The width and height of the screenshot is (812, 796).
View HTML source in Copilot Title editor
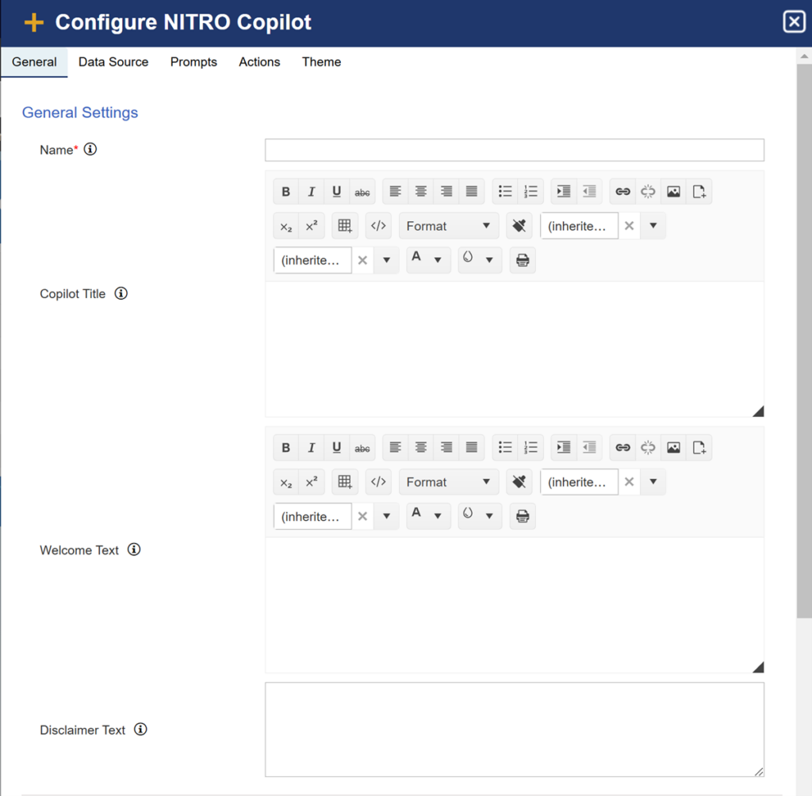pyautogui.click(x=378, y=226)
